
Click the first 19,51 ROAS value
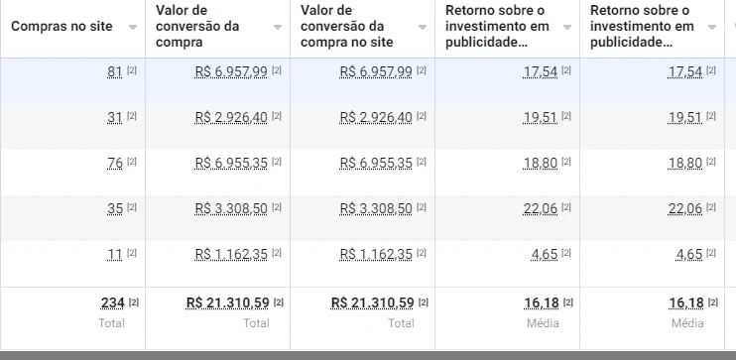click(541, 117)
